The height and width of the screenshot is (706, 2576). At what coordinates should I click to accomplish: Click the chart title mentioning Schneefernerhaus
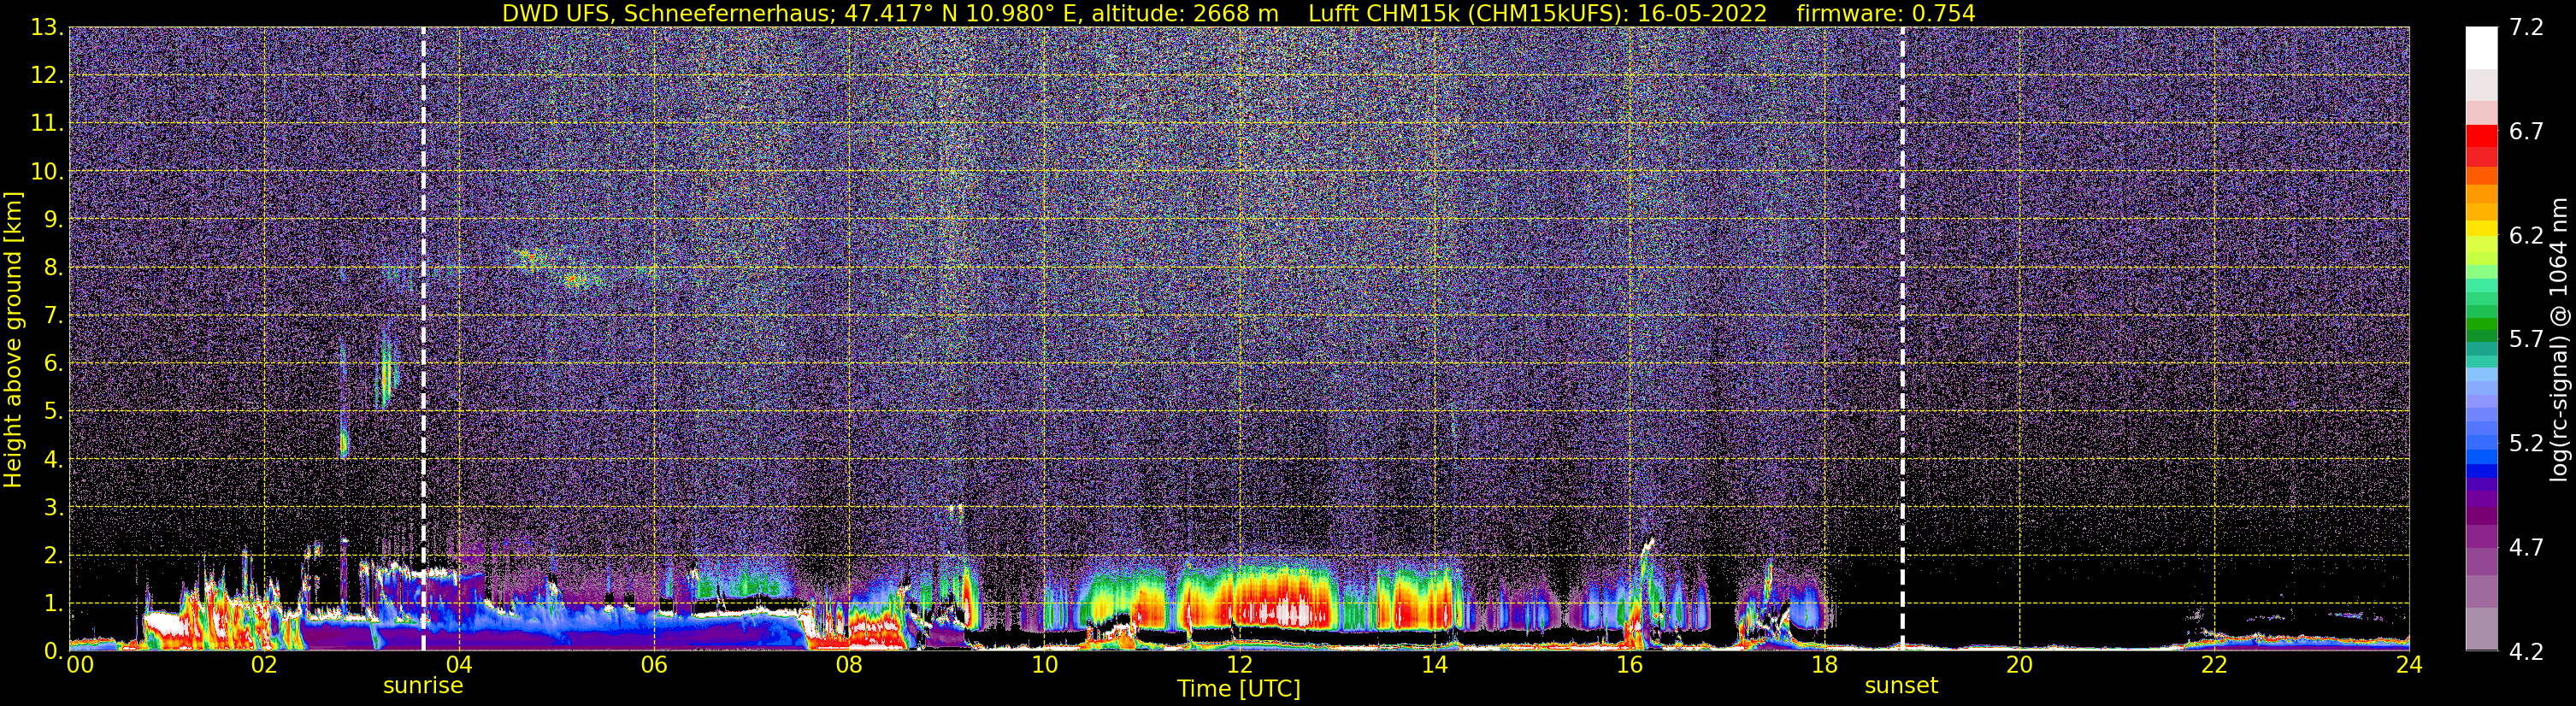1238,13
